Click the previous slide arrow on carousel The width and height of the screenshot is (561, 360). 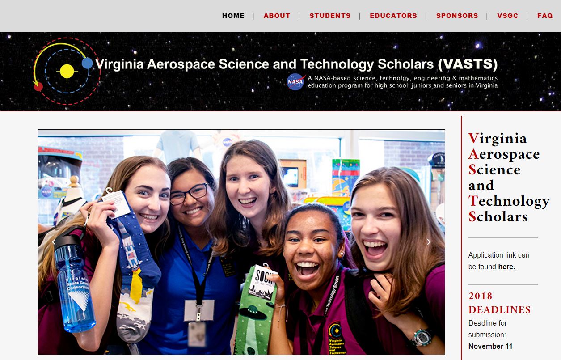tap(54, 242)
